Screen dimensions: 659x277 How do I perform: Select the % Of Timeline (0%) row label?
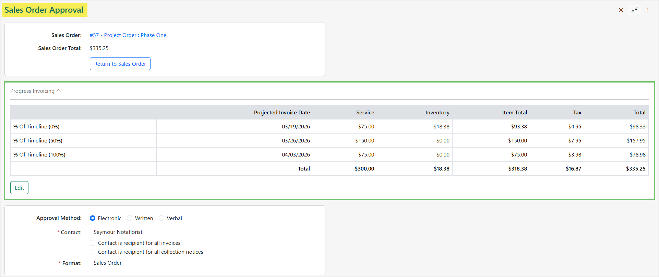tap(36, 127)
